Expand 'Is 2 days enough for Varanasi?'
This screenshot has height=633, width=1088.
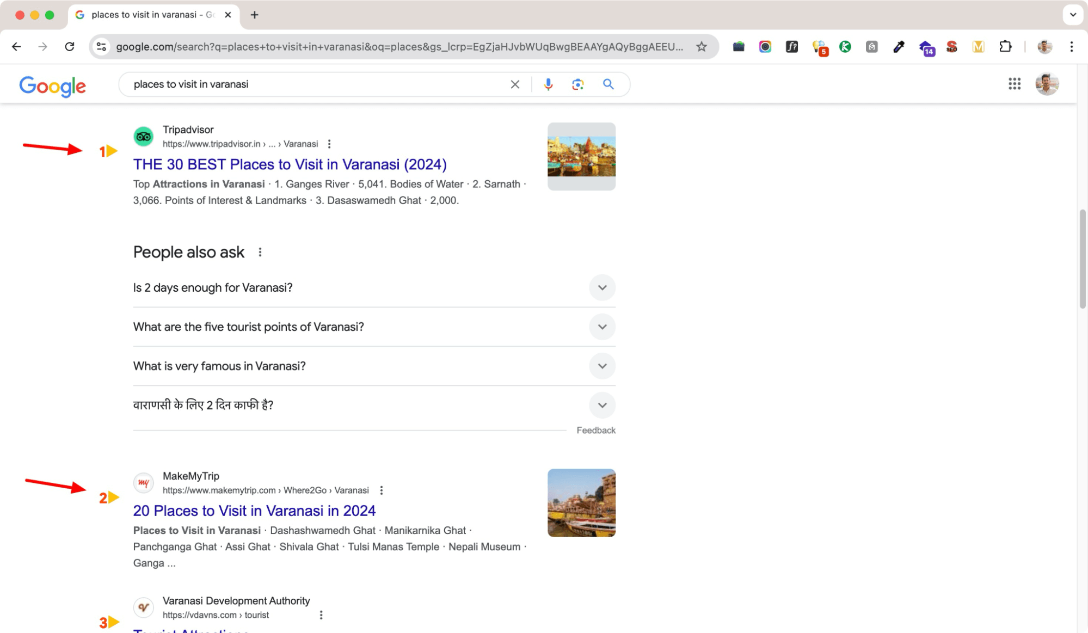[x=602, y=287]
